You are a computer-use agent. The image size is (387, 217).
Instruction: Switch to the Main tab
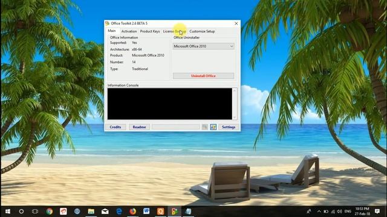pyautogui.click(x=112, y=31)
